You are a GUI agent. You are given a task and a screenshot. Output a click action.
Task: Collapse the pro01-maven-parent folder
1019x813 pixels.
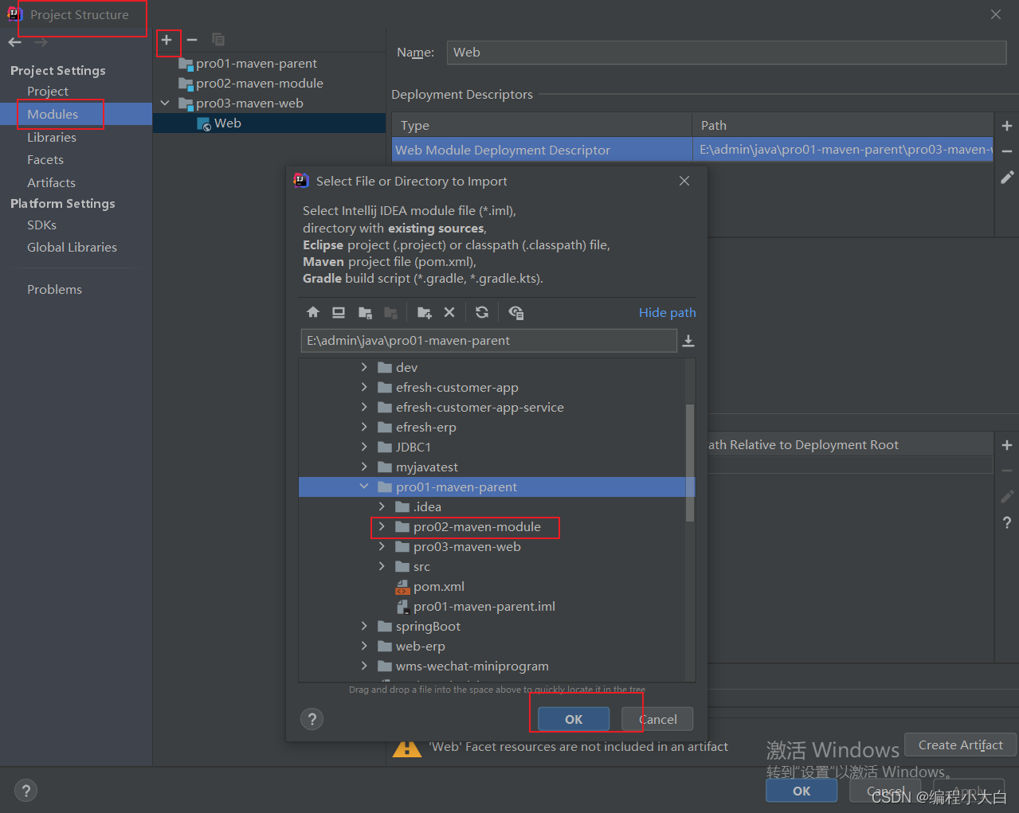pos(364,487)
